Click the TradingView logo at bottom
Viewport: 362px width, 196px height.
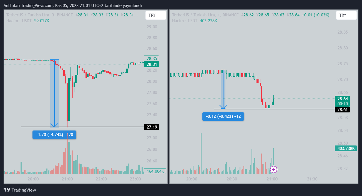tap(20, 190)
